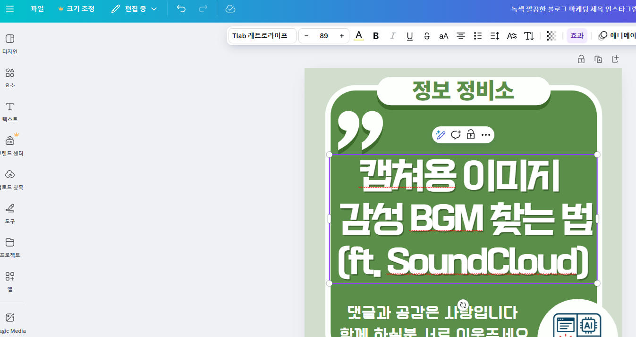The image size is (636, 337).
Task: Toggle vertical text direction
Action: tap(529, 36)
